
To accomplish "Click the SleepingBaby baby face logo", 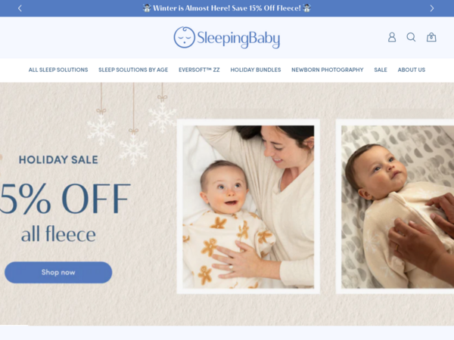I will [184, 37].
